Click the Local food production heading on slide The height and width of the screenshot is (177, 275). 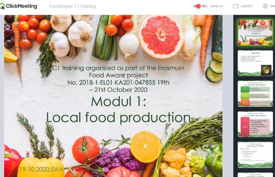118,118
